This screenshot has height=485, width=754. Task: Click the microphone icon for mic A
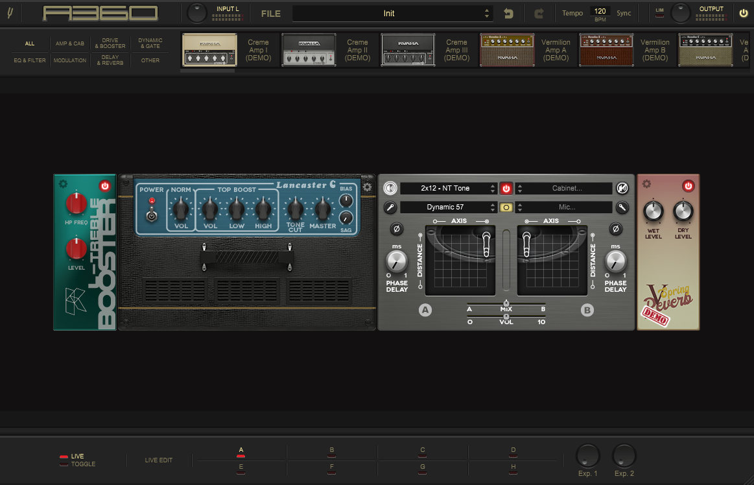pyautogui.click(x=390, y=207)
